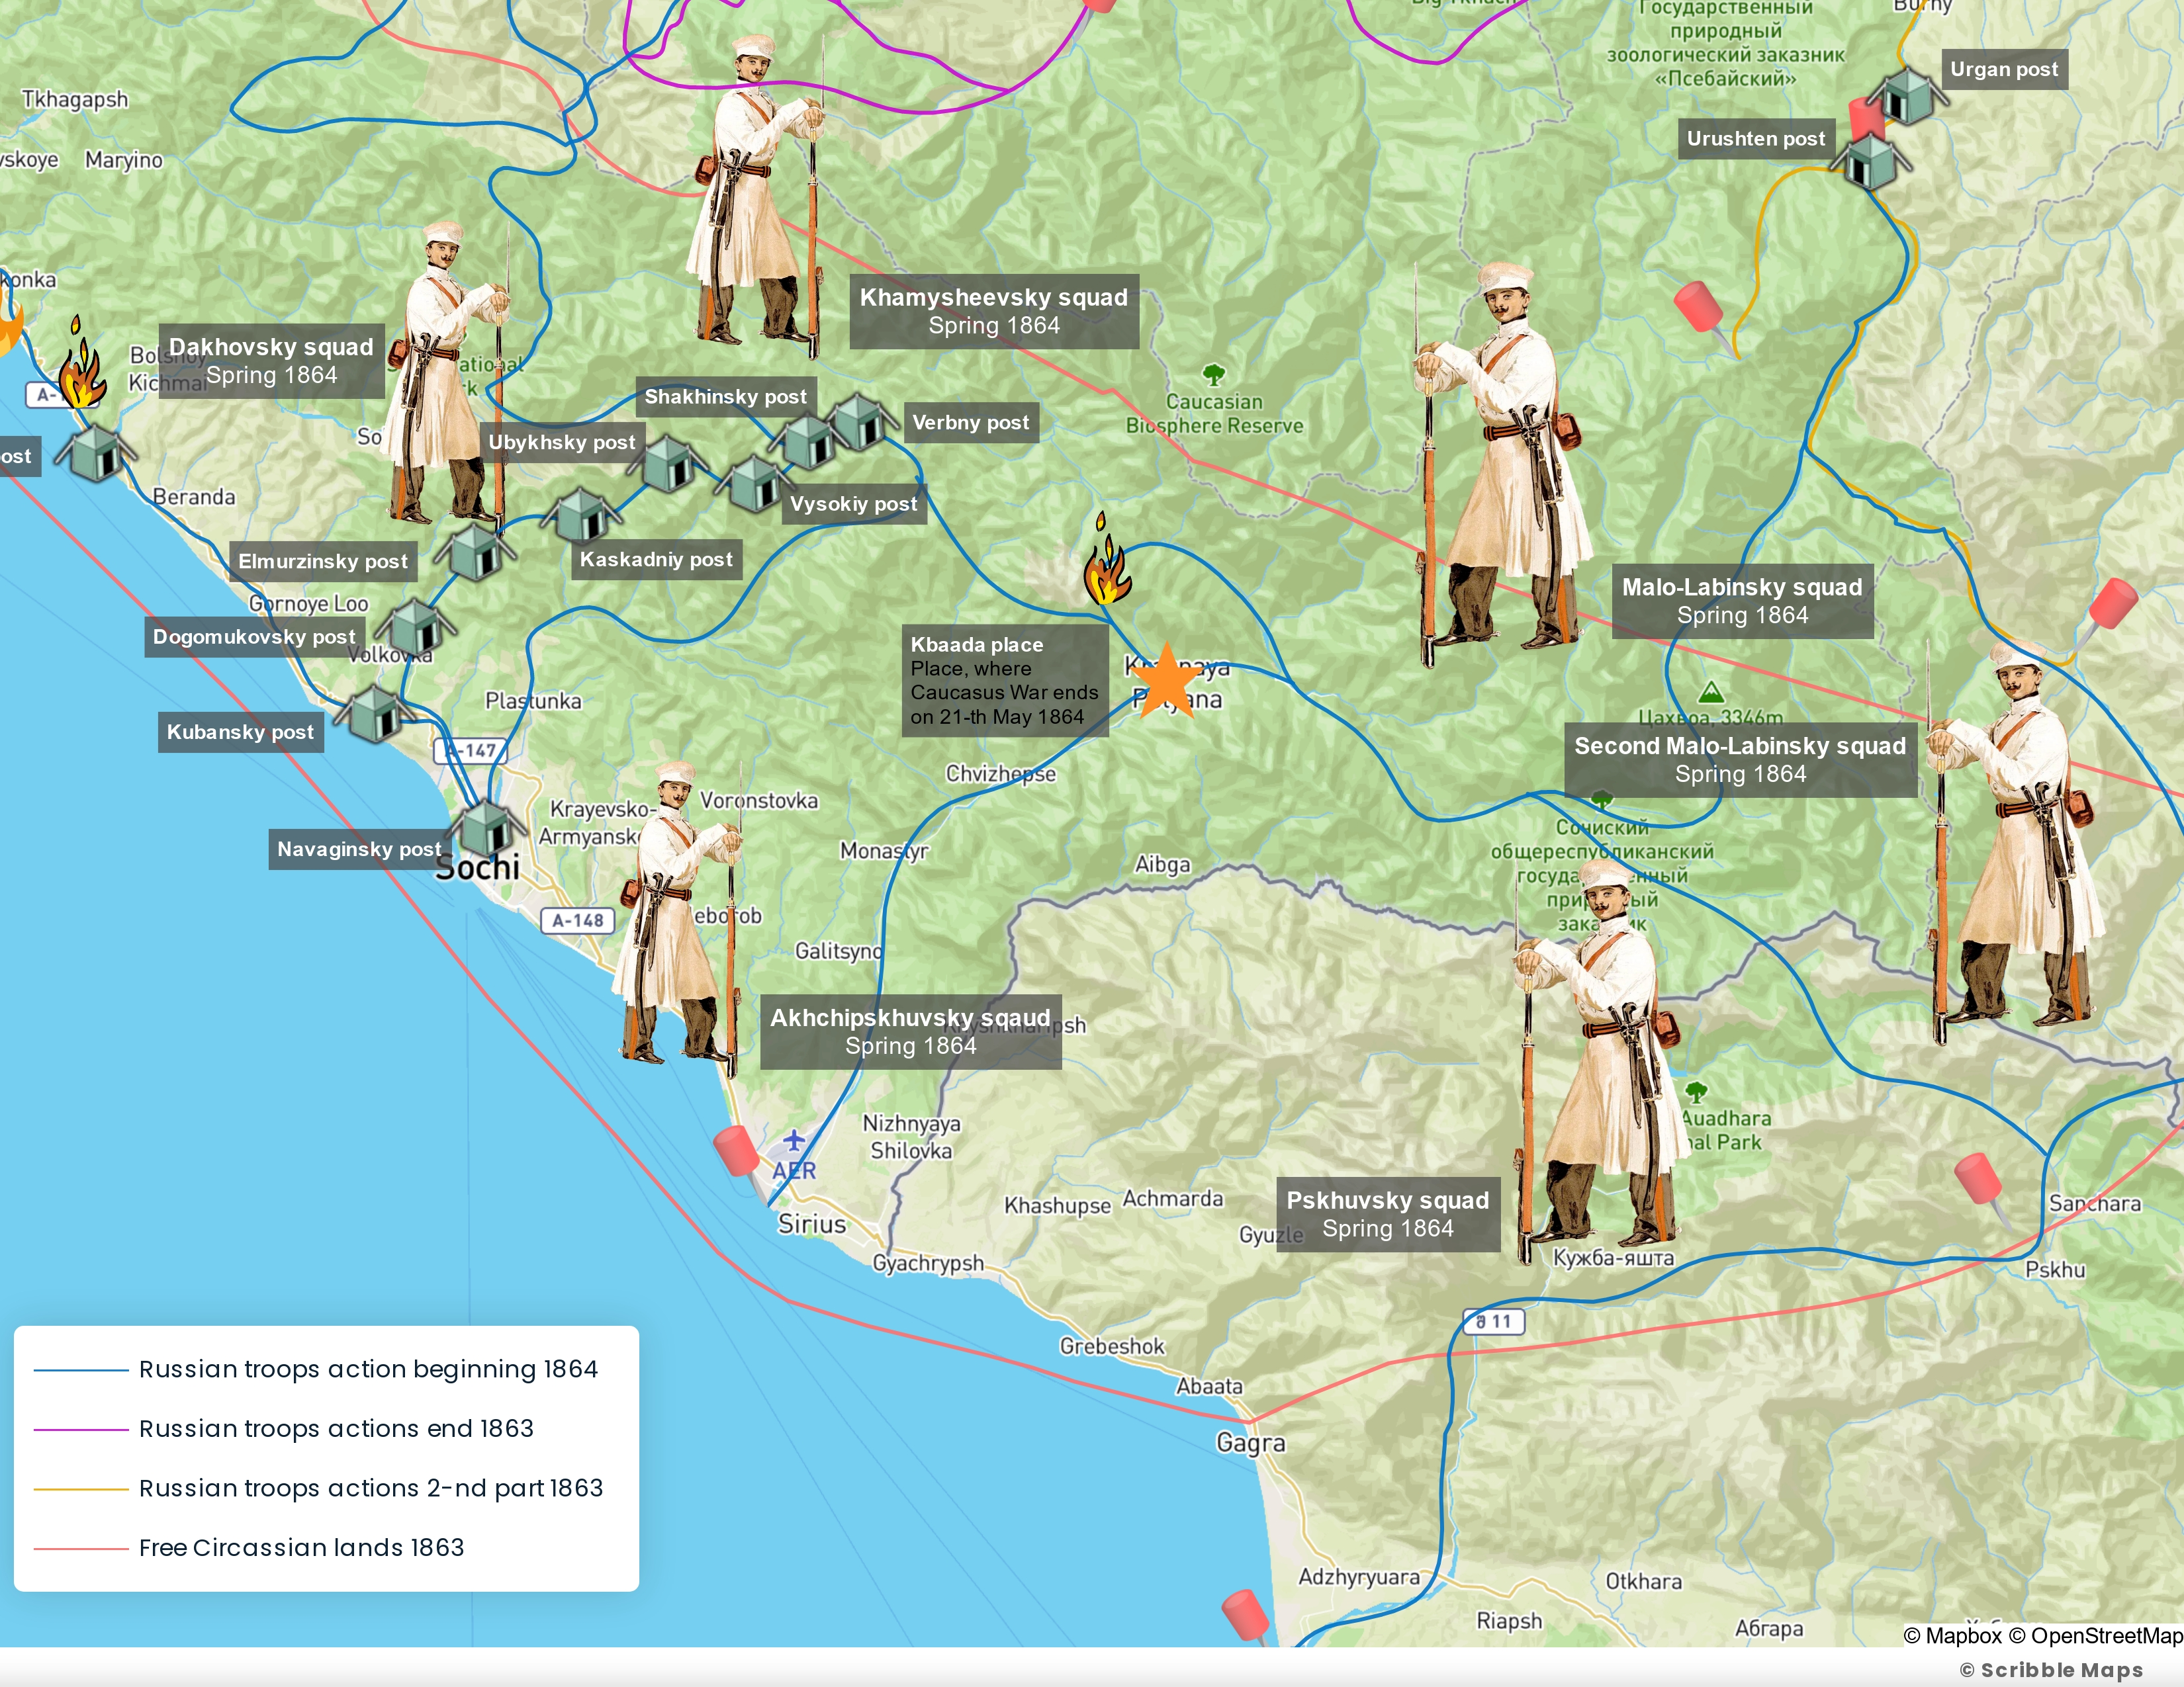Click the red legend line swatch
This screenshot has height=1687, width=2184.
pyautogui.click(x=81, y=1549)
